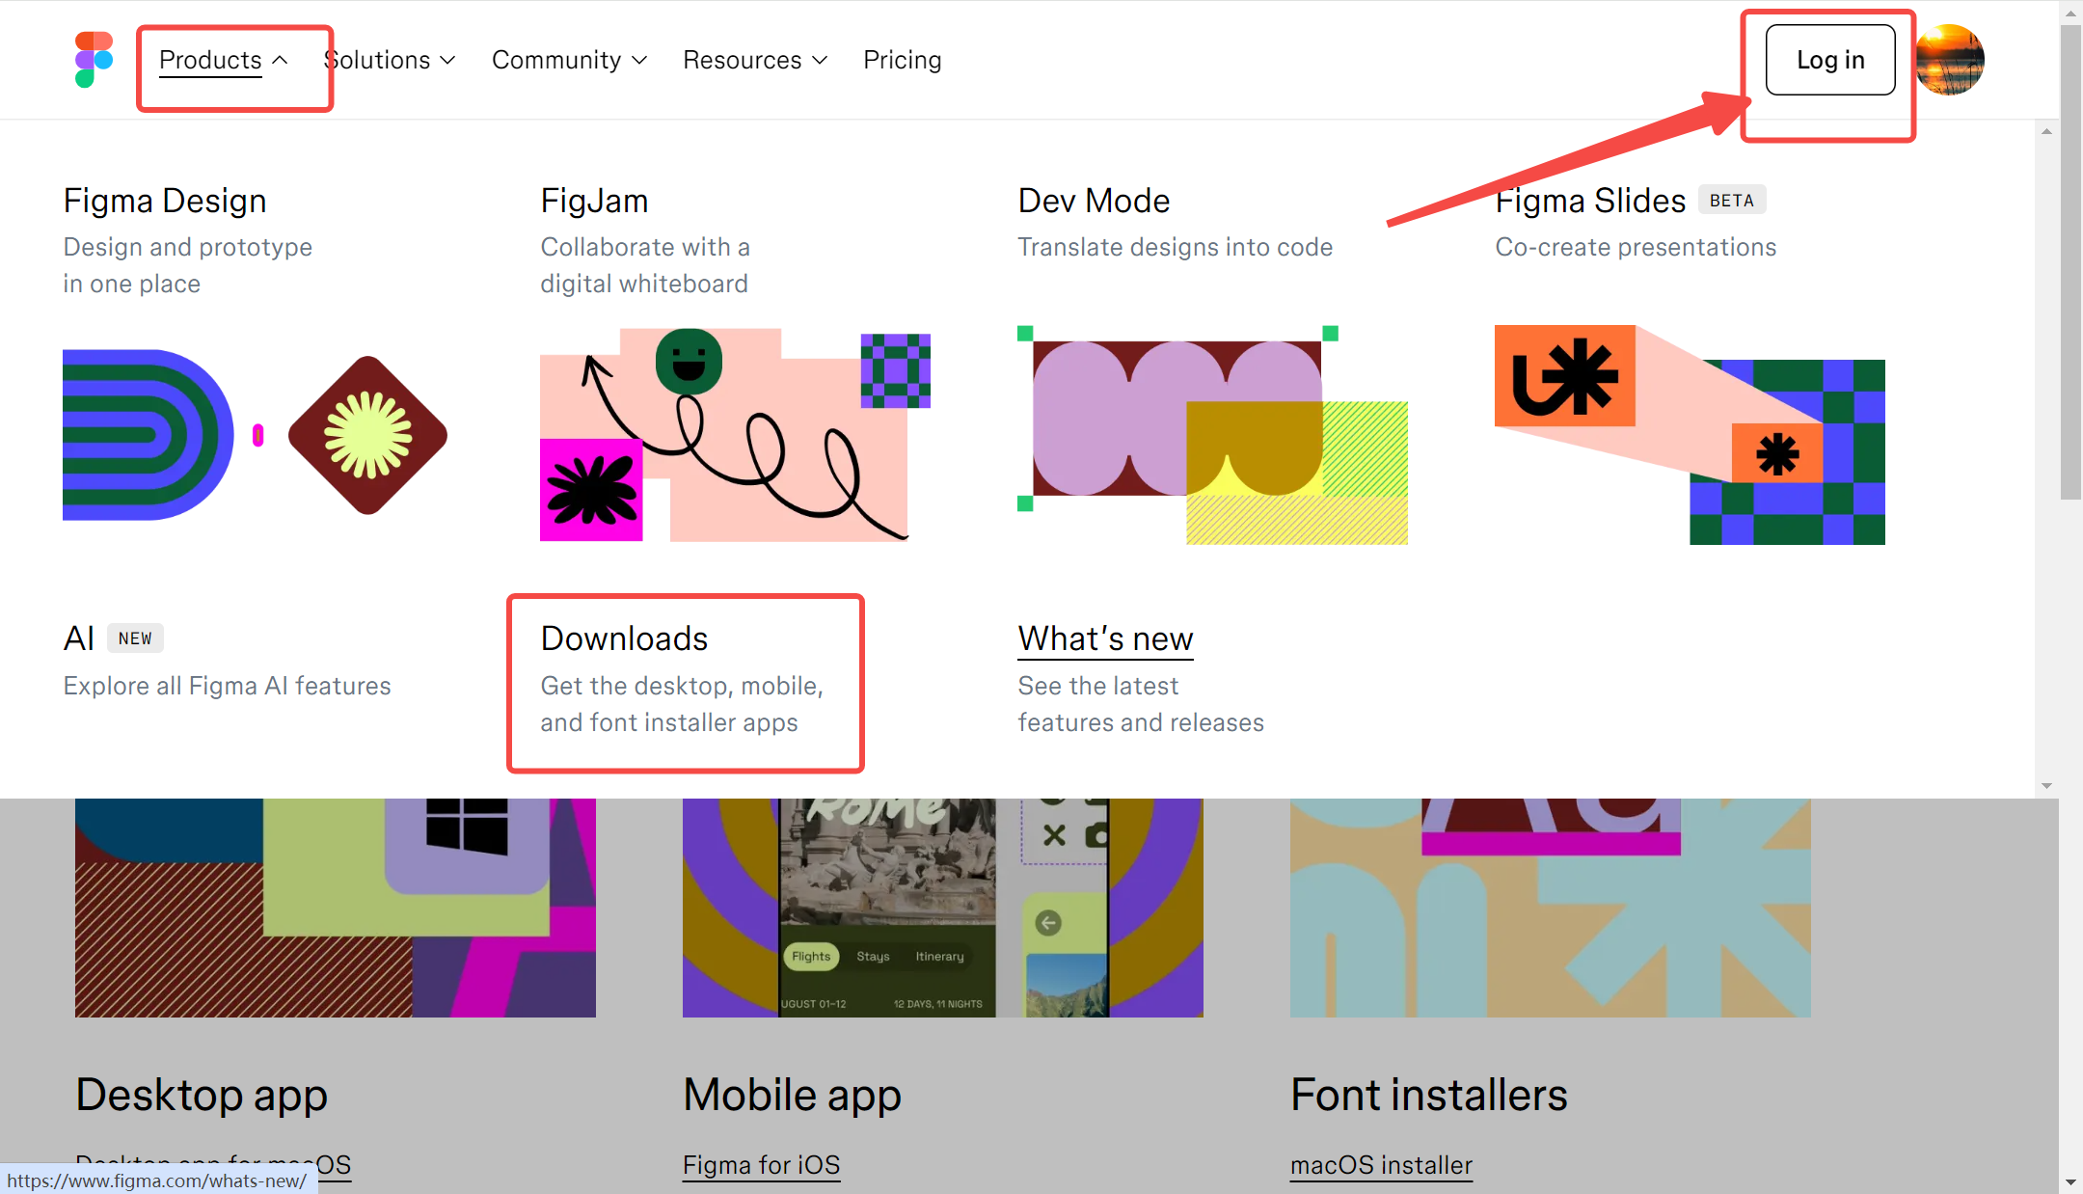Click the page scrollbar down arrow

(2070, 1182)
